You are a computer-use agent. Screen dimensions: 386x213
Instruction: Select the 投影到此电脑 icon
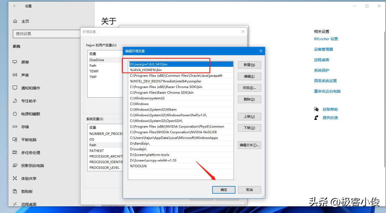15,165
